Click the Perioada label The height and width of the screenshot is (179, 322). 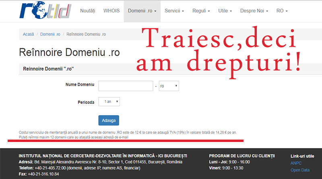pos(86,102)
